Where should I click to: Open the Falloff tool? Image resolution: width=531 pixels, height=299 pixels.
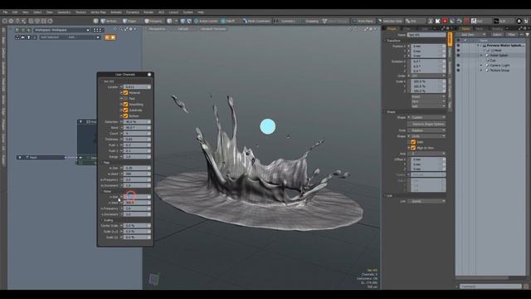coord(228,21)
